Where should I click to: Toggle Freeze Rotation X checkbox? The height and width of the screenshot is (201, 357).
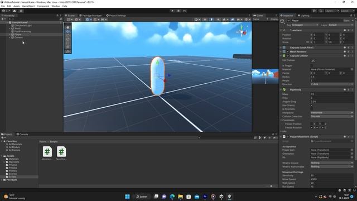(x=312, y=128)
